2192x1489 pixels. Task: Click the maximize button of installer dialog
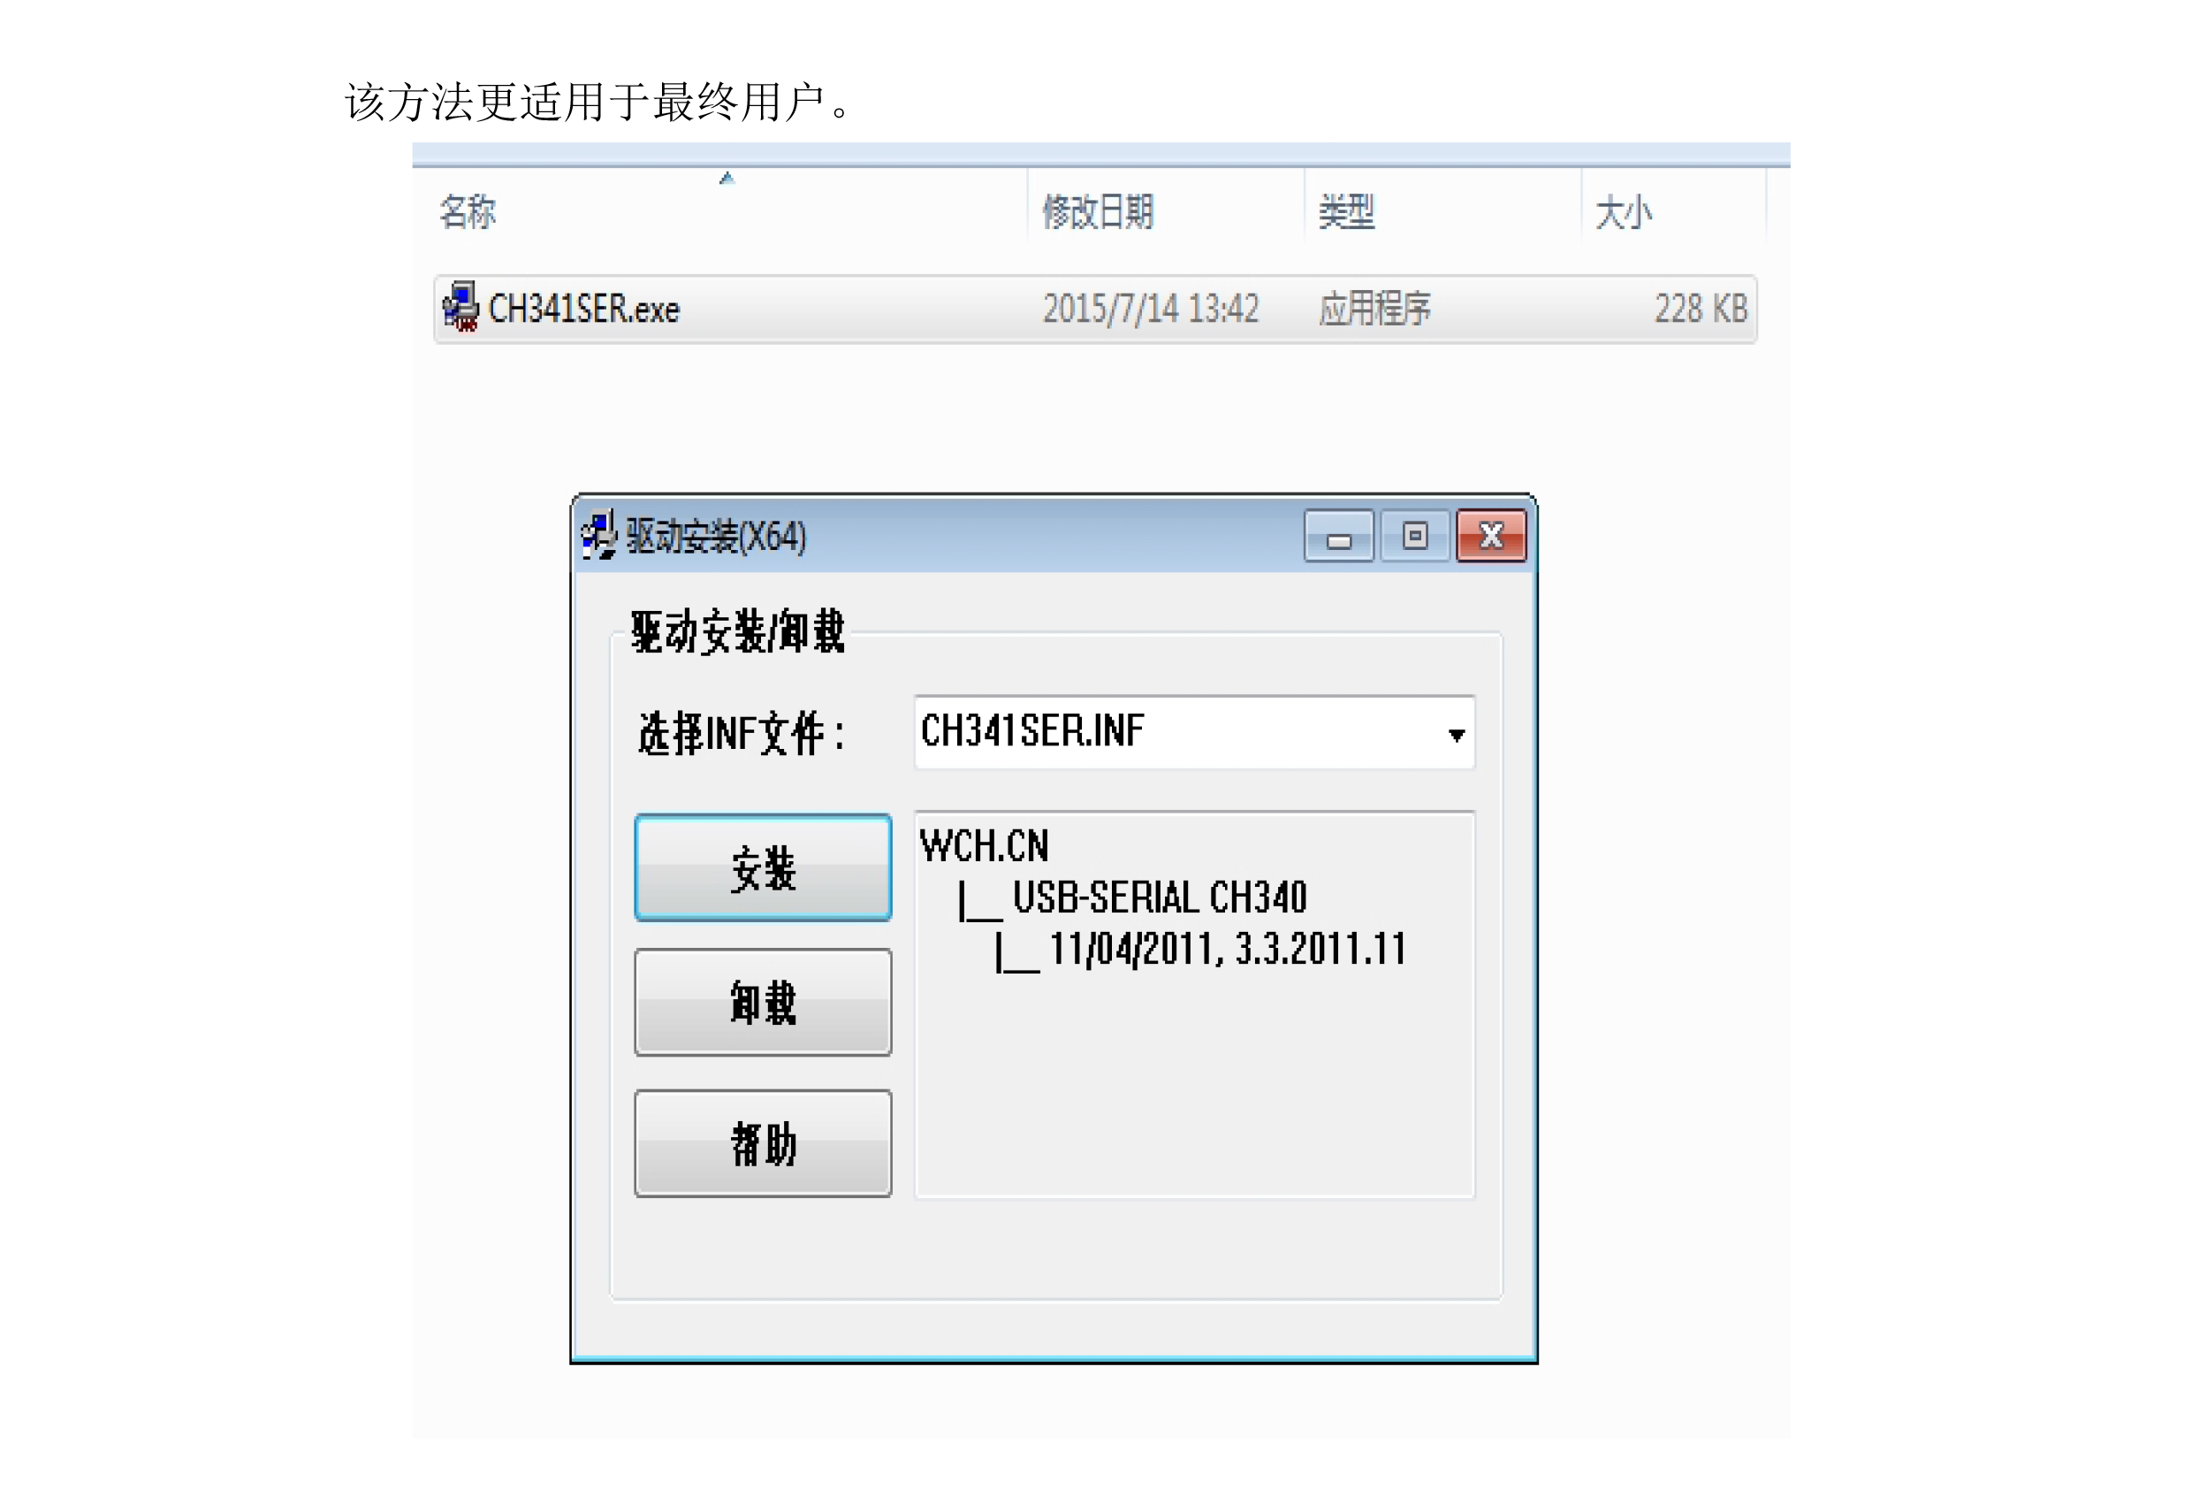pyautogui.click(x=1414, y=536)
